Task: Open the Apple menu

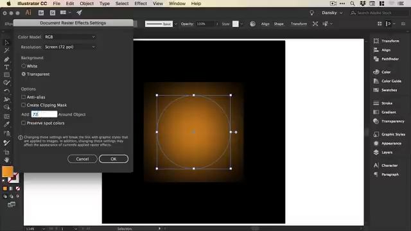Action: coord(8,3)
